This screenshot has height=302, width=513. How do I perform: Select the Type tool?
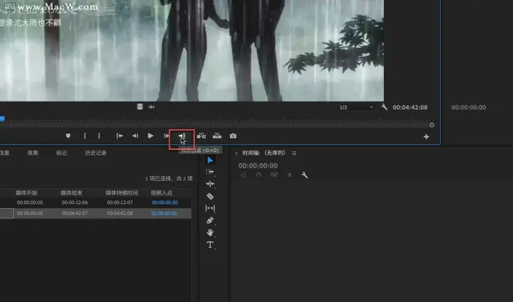click(x=210, y=245)
